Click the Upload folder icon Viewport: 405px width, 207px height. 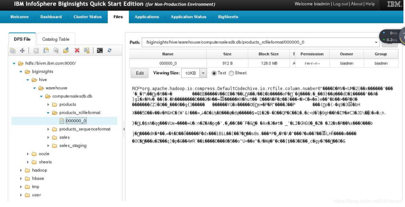pyautogui.click(x=66, y=51)
